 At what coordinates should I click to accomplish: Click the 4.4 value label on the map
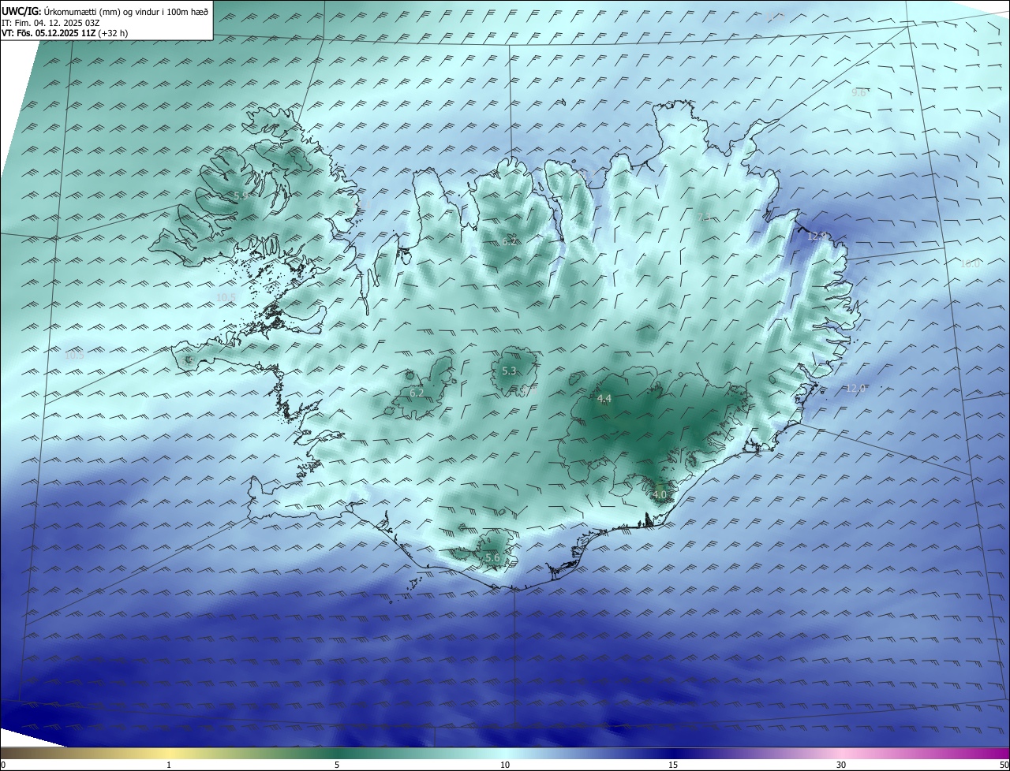604,399
